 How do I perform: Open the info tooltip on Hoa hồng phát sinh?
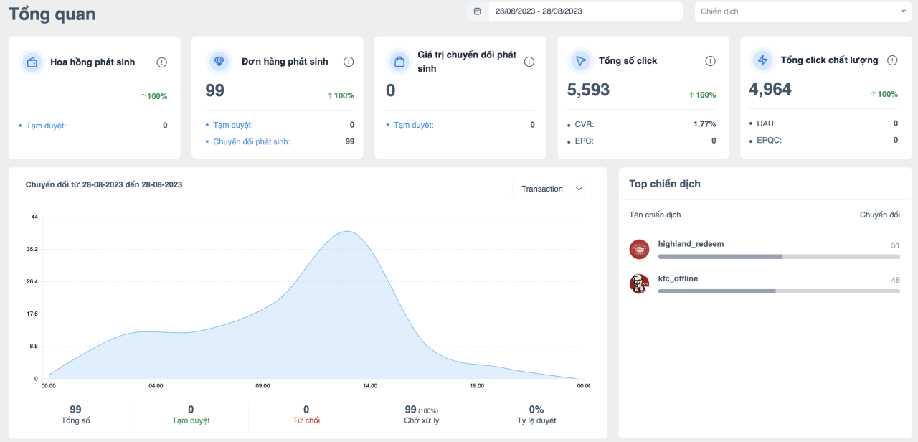(x=161, y=62)
